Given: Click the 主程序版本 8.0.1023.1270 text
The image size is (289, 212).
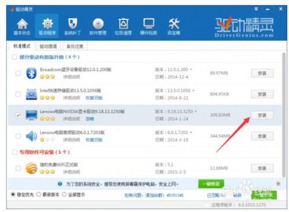Looking at the screenshot, I should click(239, 205).
